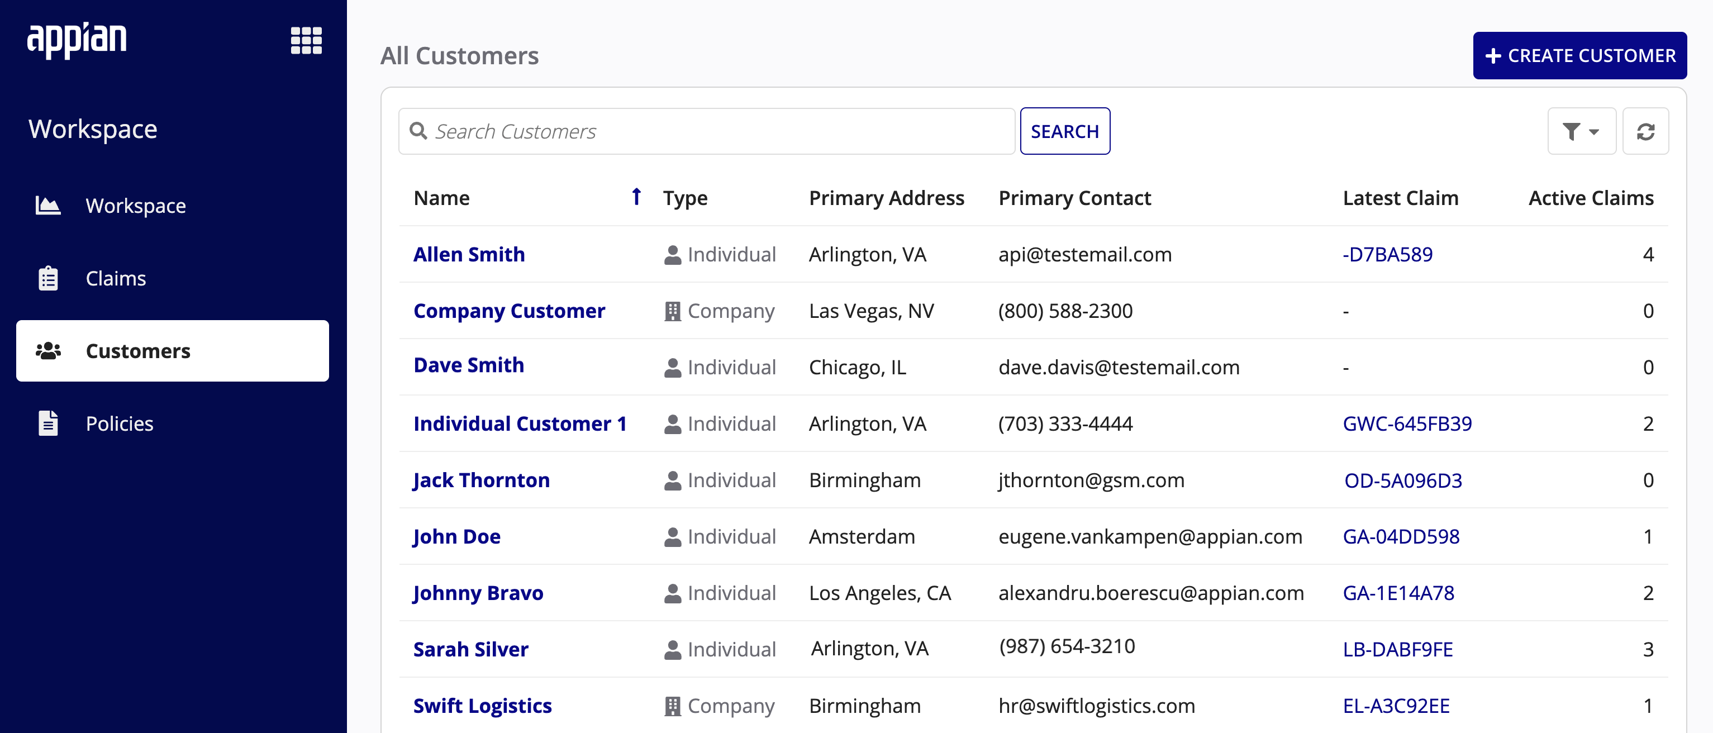
Task: Open the app grid navigation menu
Action: (306, 41)
